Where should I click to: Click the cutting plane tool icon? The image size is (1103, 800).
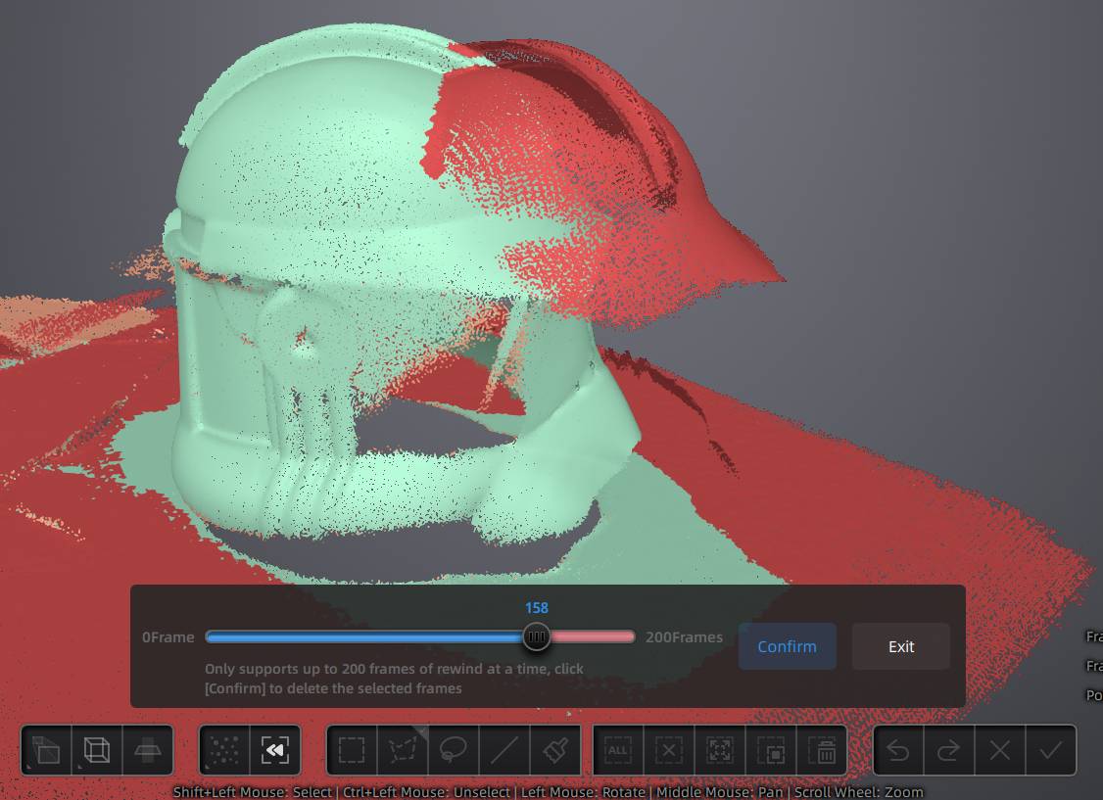(148, 750)
